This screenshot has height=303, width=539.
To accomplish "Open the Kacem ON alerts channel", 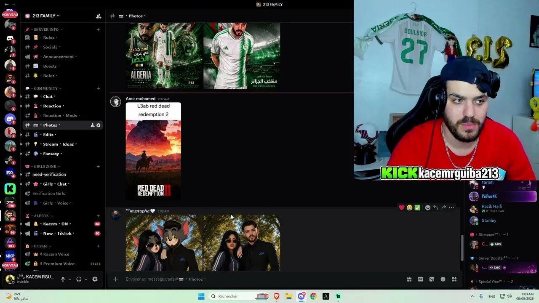I will [62, 224].
